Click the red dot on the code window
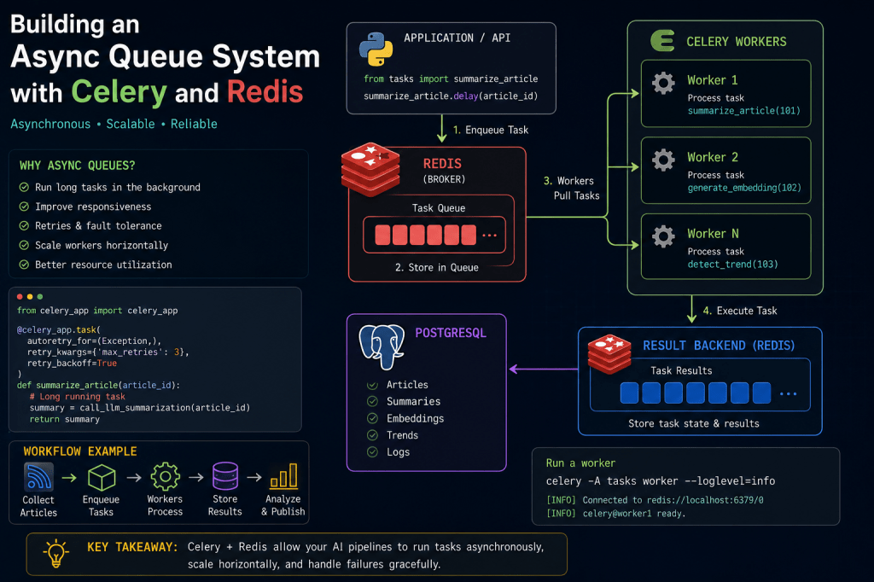The height and width of the screenshot is (582, 874). [20, 297]
